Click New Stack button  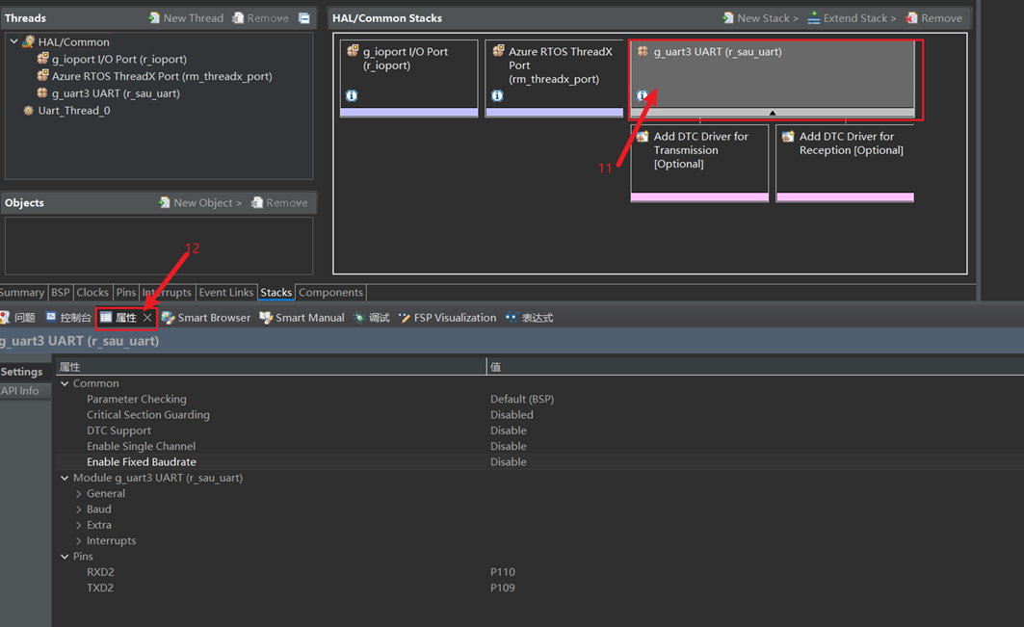(x=760, y=18)
